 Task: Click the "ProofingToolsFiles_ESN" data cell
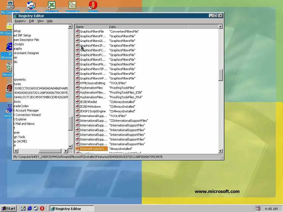[x=126, y=92]
